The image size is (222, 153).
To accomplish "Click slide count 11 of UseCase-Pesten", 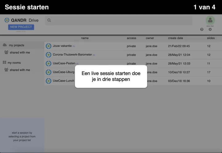I will tap(208, 64).
